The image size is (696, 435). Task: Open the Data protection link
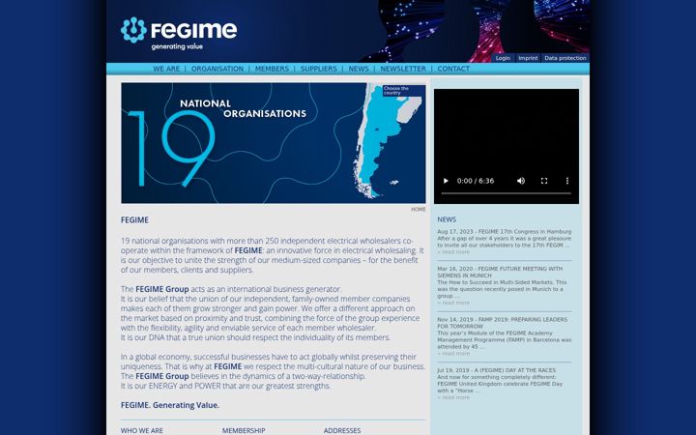[565, 58]
